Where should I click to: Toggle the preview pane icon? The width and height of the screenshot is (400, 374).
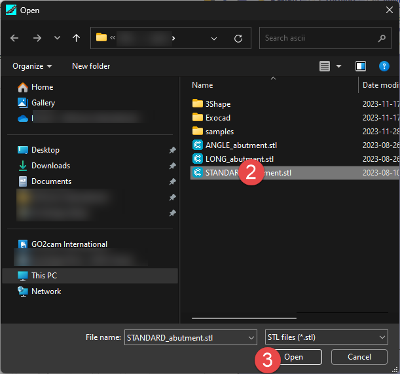click(360, 66)
